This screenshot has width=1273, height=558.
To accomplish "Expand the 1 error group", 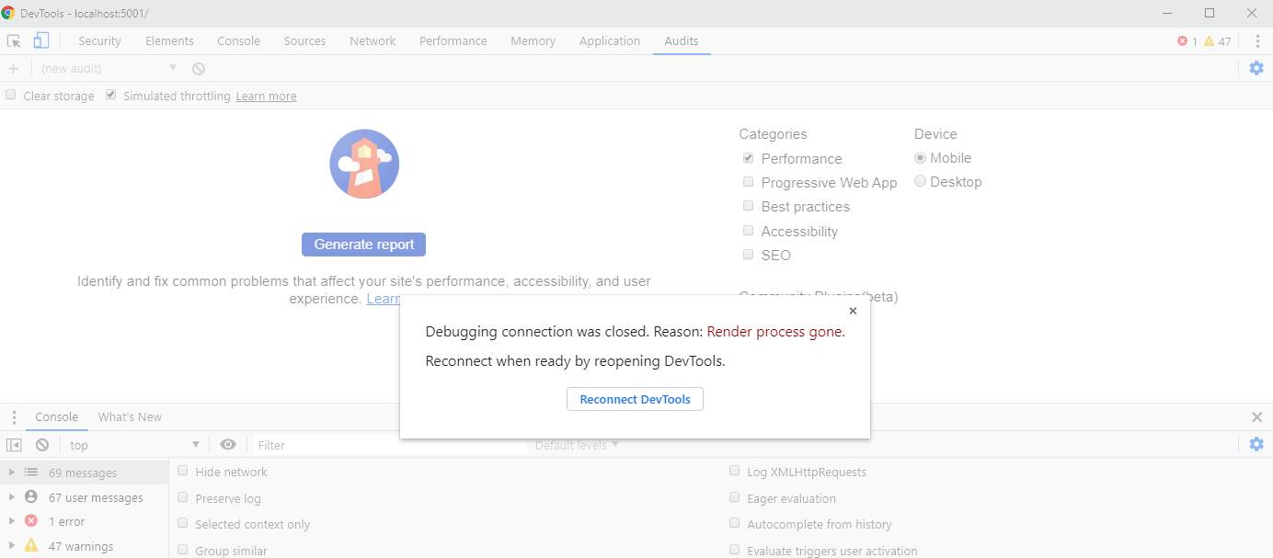I will [12, 521].
